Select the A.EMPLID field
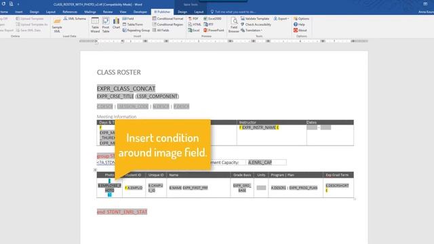Viewport: 434px width, 244px height. (135, 188)
